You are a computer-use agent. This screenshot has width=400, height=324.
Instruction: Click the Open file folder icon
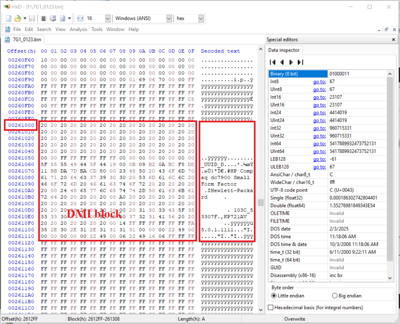pos(18,19)
